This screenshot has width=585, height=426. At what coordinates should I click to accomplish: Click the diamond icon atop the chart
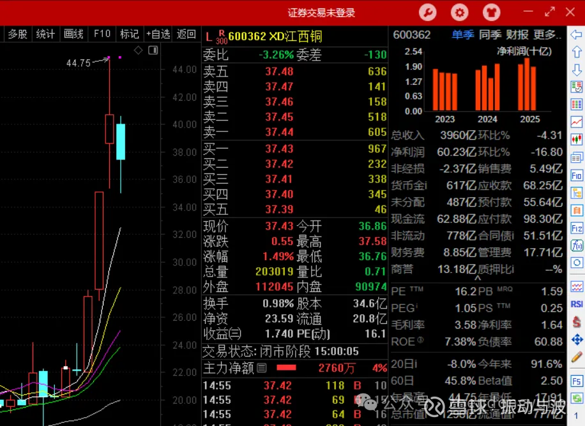138,50
